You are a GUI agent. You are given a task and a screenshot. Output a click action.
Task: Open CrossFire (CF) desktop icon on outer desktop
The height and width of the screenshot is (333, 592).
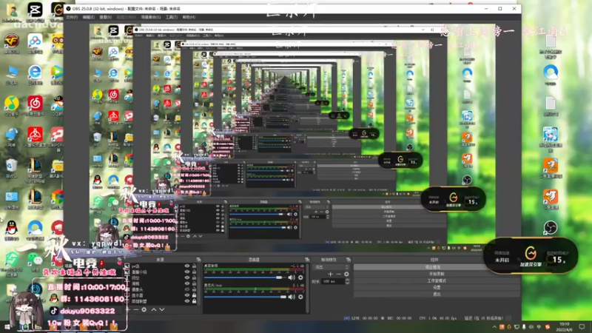(12, 41)
